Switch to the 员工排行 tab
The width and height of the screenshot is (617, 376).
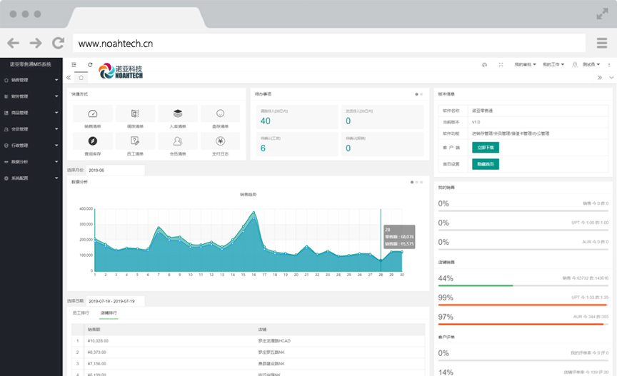[82, 313]
